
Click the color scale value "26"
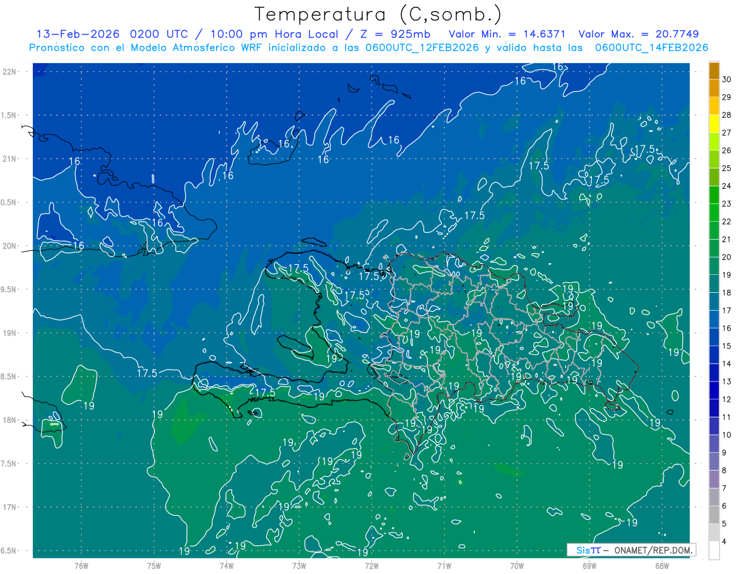[727, 150]
